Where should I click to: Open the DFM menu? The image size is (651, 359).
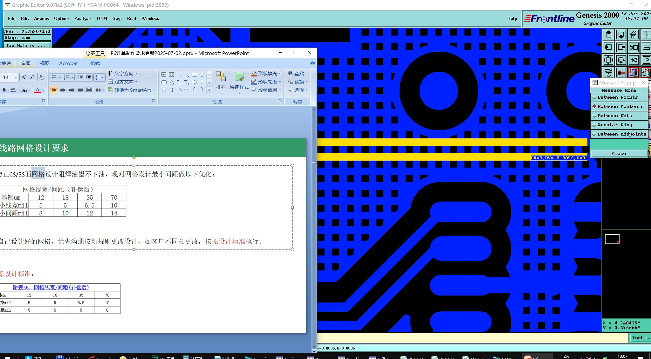click(102, 18)
